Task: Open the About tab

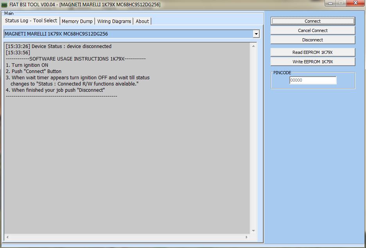Action: point(142,21)
